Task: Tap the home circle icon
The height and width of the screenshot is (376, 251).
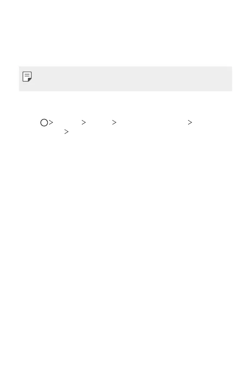Action: 44,123
